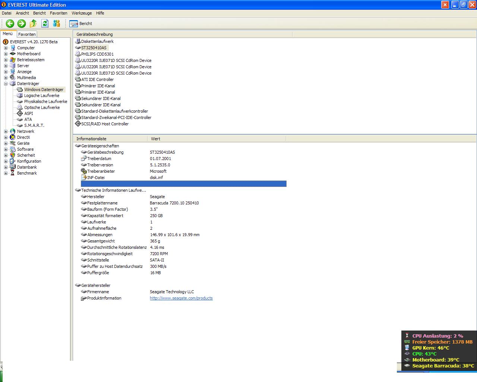The width and height of the screenshot is (477, 382).
Task: Select the SCSI/RAID Host Controller device
Action: (105, 124)
